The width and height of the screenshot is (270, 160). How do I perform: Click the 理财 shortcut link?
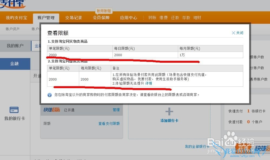[x=197, y=18]
